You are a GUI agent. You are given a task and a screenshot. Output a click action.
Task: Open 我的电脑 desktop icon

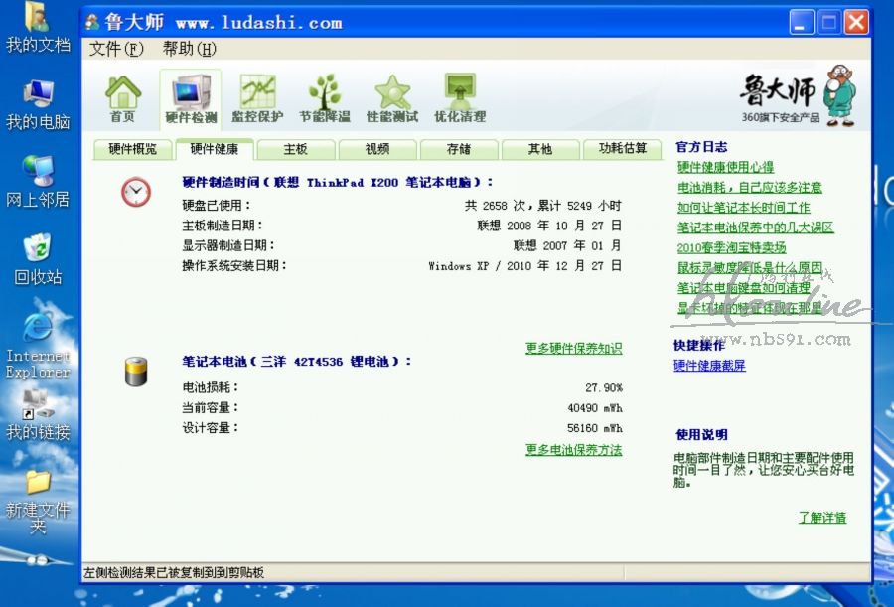pos(38,105)
